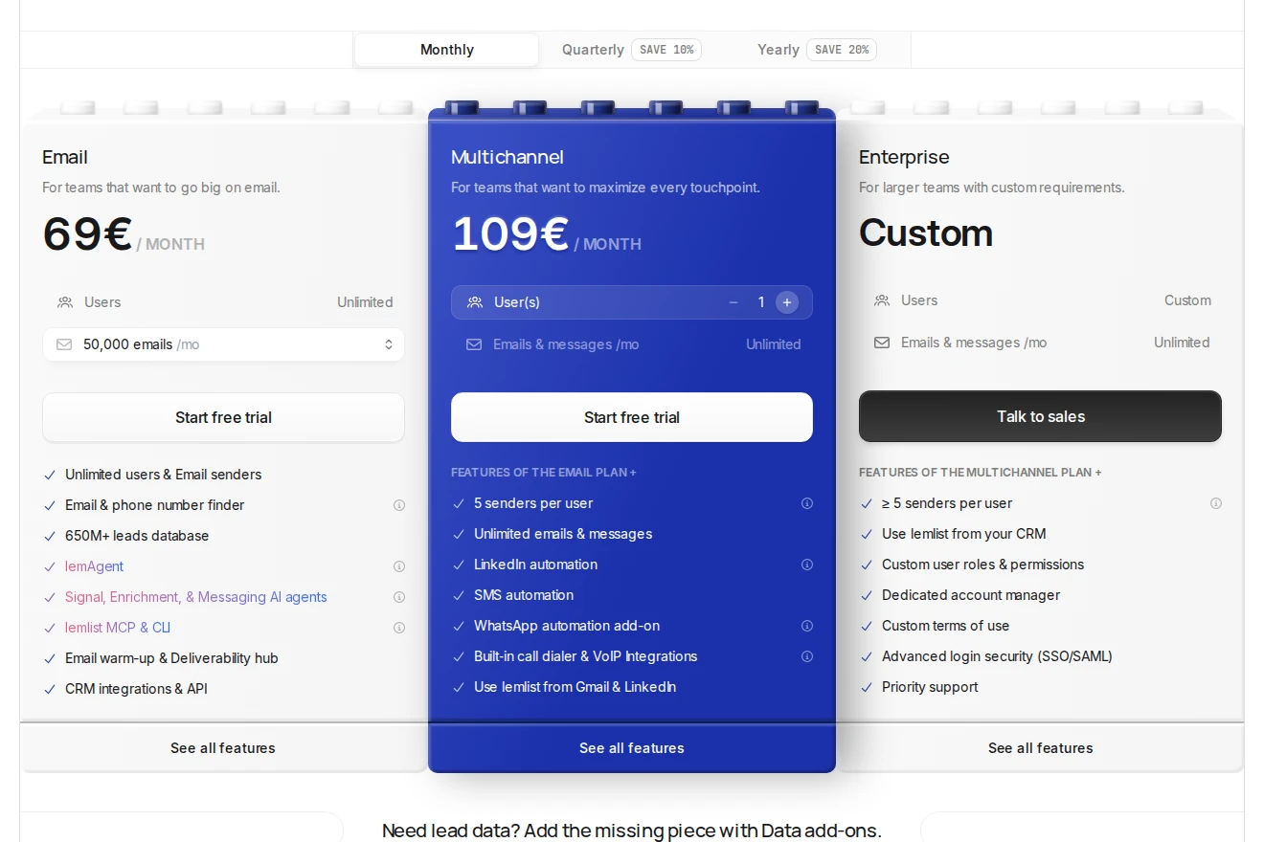
Task: Show info for Multichannel 5 senders per user
Action: 807,503
